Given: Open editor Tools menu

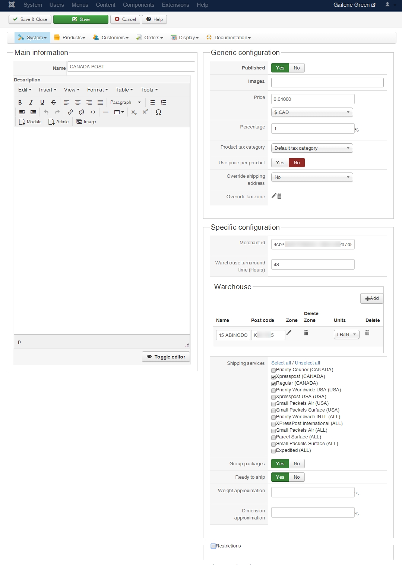Looking at the screenshot, I should tap(149, 90).
